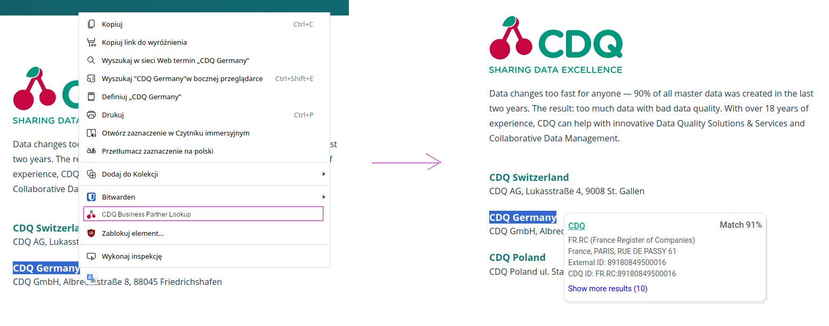Screen dimensions: 829x326
Task: Open the CDQ link in result popup
Action: pos(577,226)
